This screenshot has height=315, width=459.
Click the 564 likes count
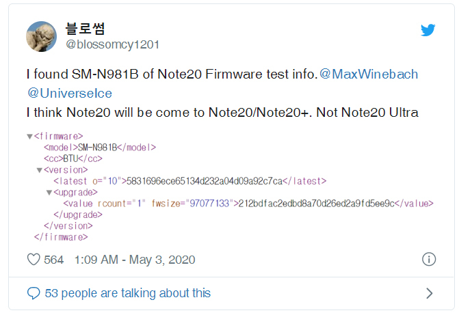(54, 260)
